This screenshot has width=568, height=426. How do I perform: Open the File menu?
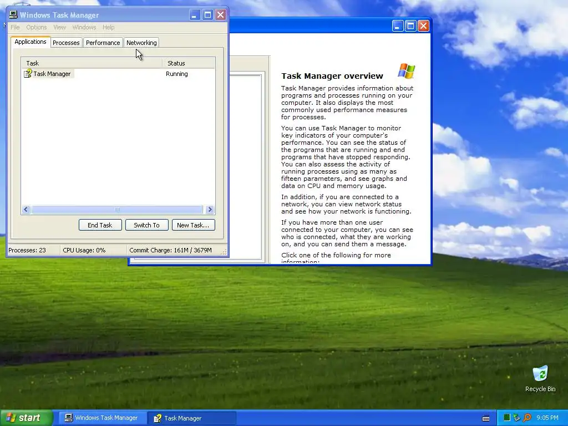[15, 27]
